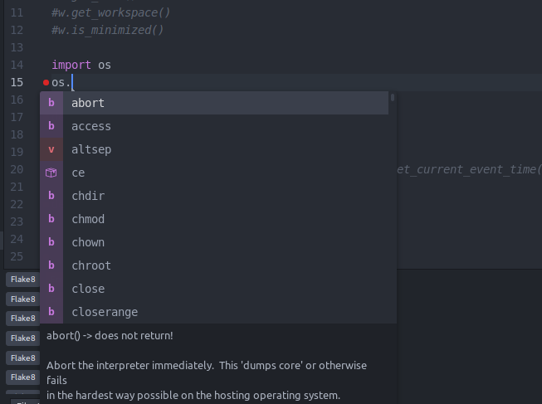This screenshot has width=542, height=404.
Task: Click the red lint error dot on line 15
Action: point(46,83)
